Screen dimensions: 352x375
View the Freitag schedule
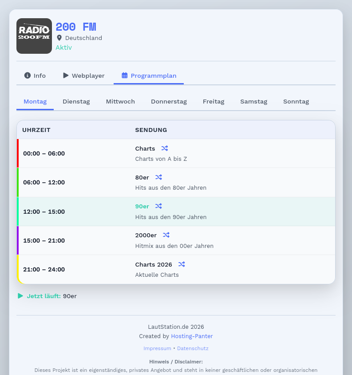[214, 101]
